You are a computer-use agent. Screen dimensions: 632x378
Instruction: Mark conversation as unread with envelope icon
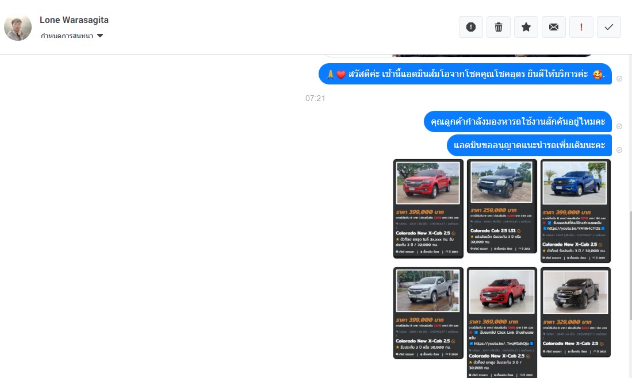tap(554, 27)
